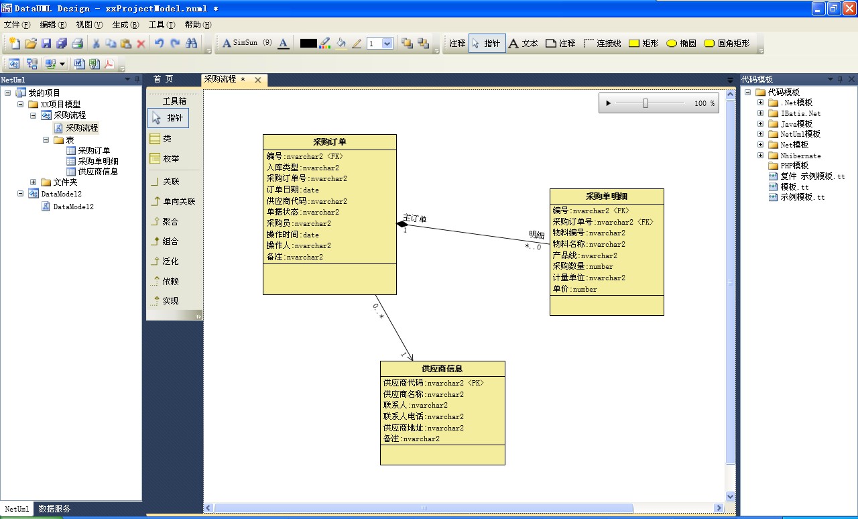The image size is (858, 519).
Task: Expand the 文件夹 tree node
Action: [x=34, y=182]
